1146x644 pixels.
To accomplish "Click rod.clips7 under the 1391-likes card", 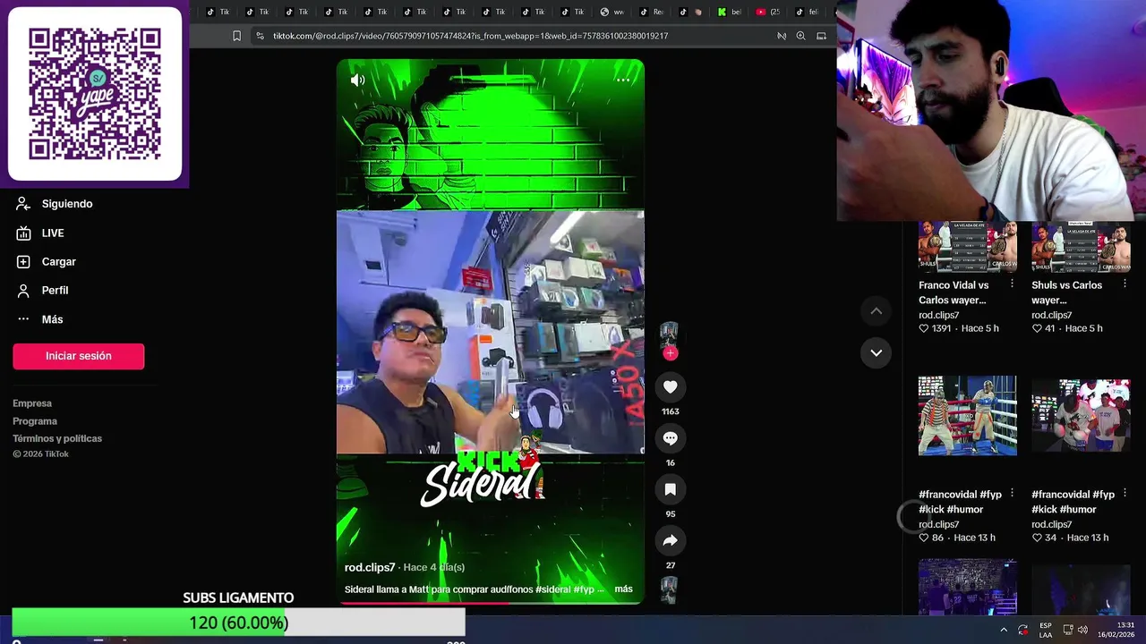I will (x=938, y=315).
